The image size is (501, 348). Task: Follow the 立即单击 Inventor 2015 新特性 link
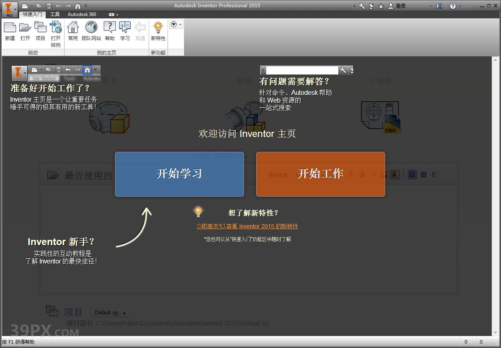(x=247, y=226)
